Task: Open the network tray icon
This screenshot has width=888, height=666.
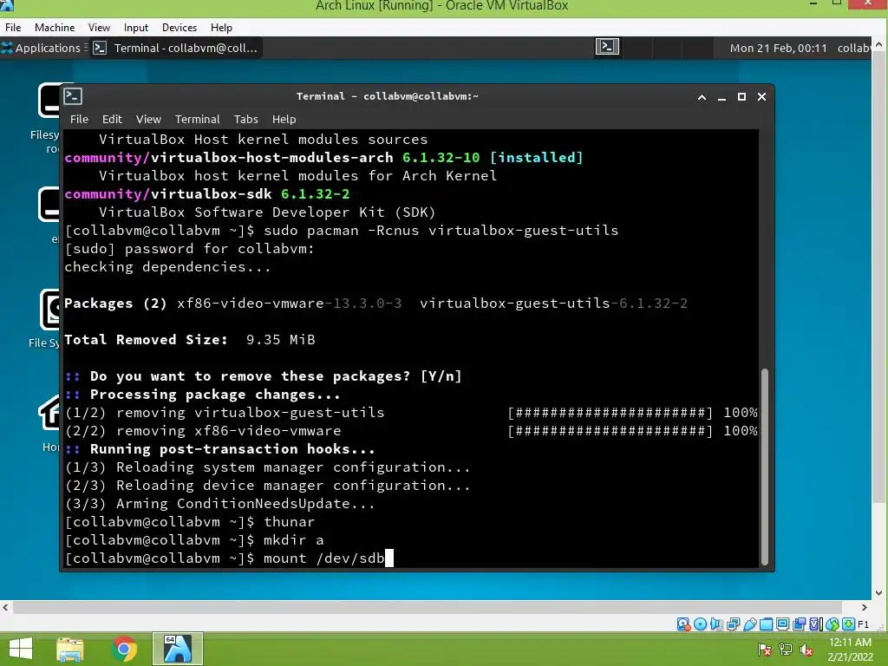Action: 786,649
